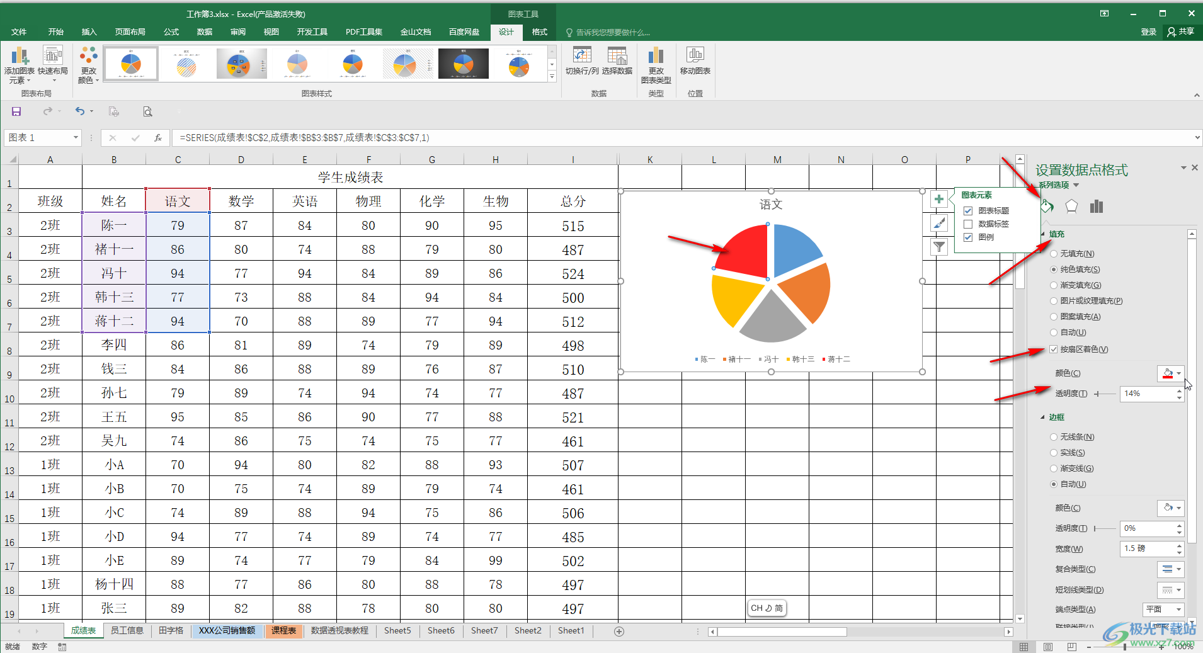This screenshot has height=653, width=1203.
Task: Undo the last action
Action: [80, 111]
